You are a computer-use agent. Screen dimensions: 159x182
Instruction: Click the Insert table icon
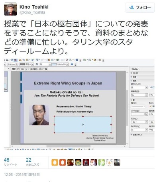coord(52,60)
